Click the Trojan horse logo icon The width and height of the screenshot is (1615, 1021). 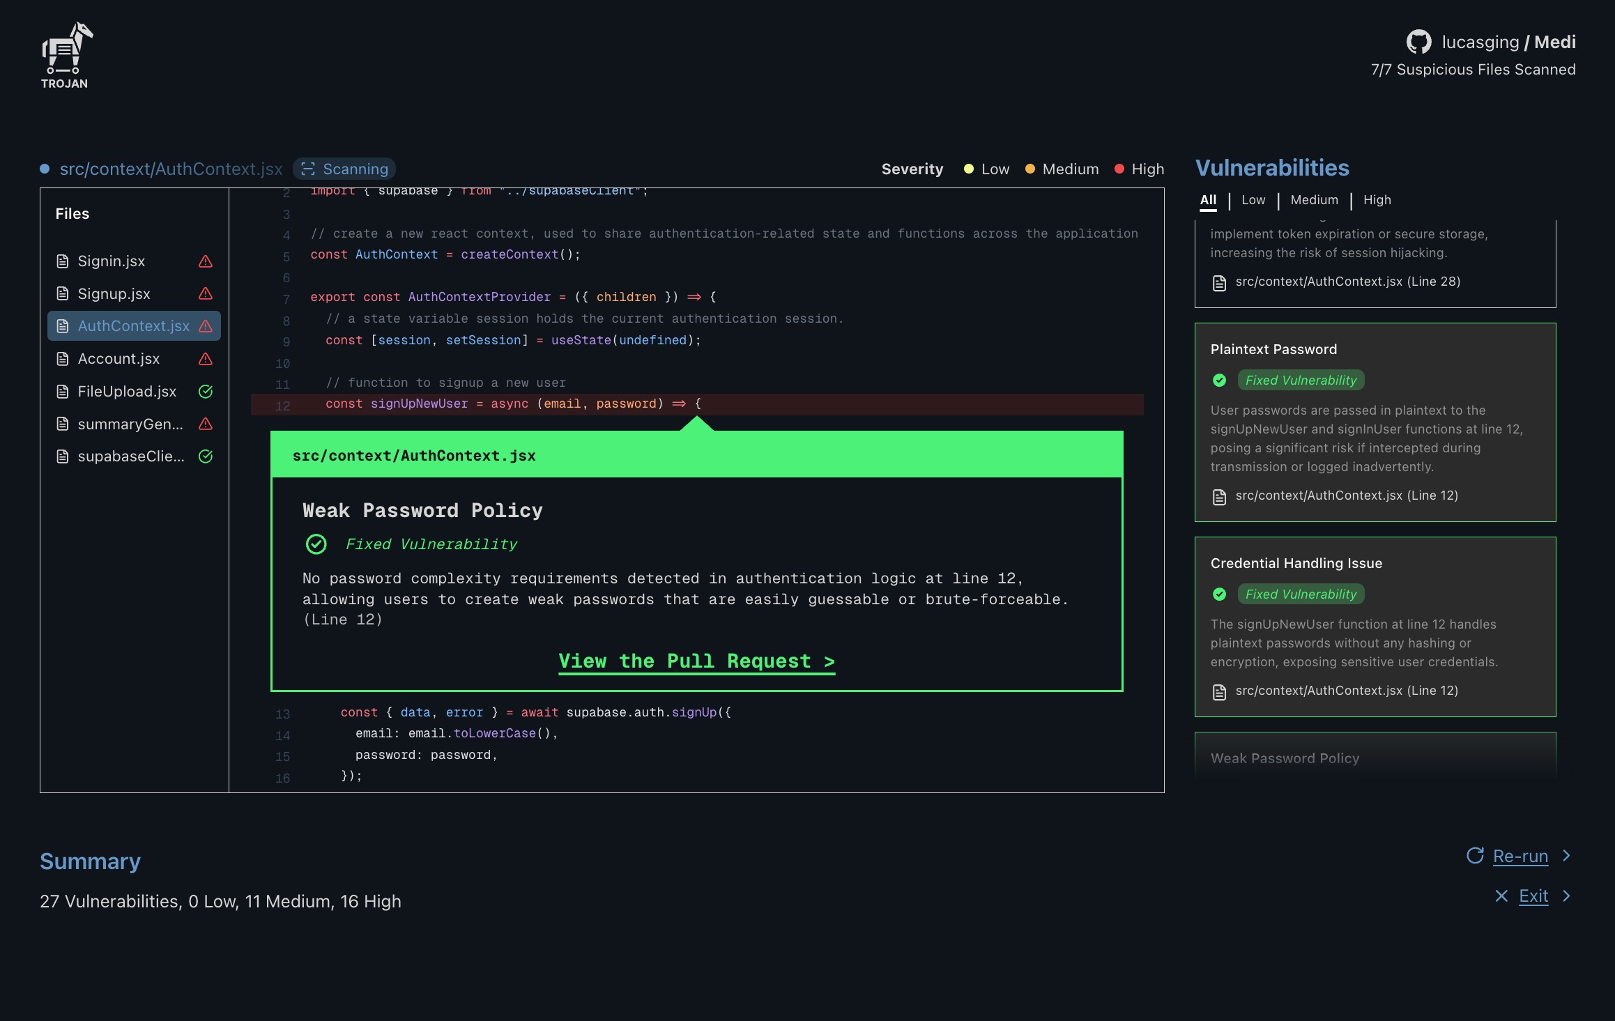click(66, 49)
